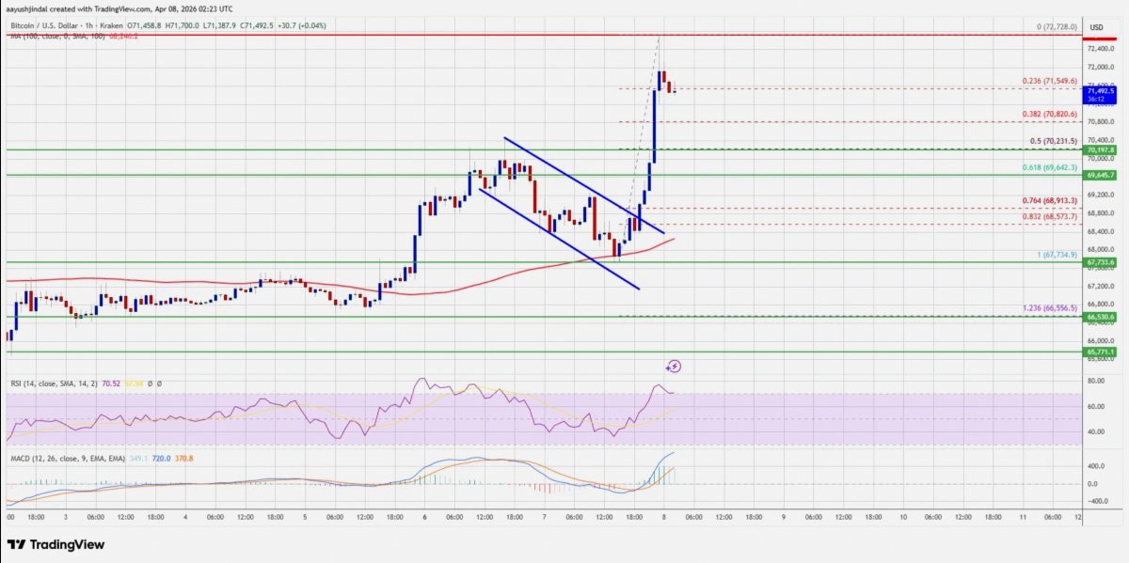
Task: Click the first null symbol in RSI legend
Action: 150,383
